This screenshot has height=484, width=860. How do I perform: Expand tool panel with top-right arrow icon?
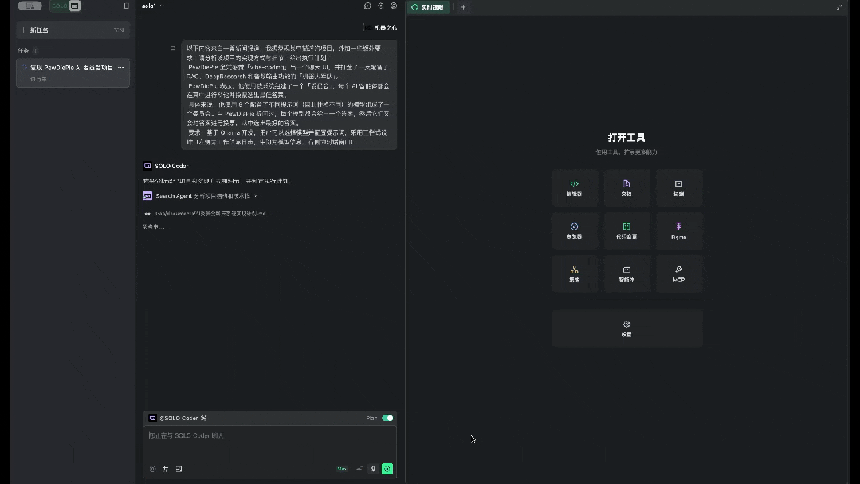(x=839, y=7)
